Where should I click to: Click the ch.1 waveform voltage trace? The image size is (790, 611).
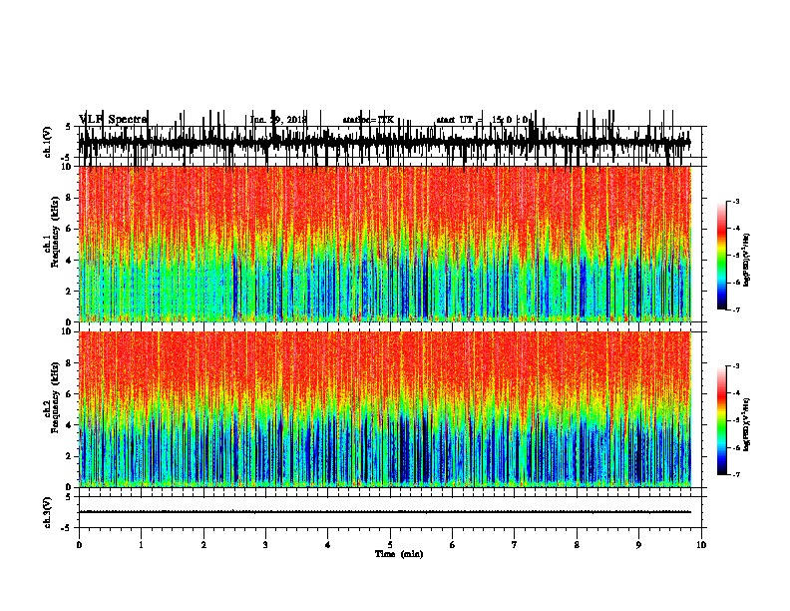click(385, 142)
